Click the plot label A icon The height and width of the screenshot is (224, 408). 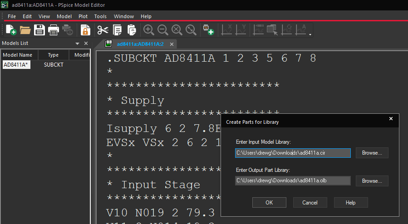tap(301, 30)
